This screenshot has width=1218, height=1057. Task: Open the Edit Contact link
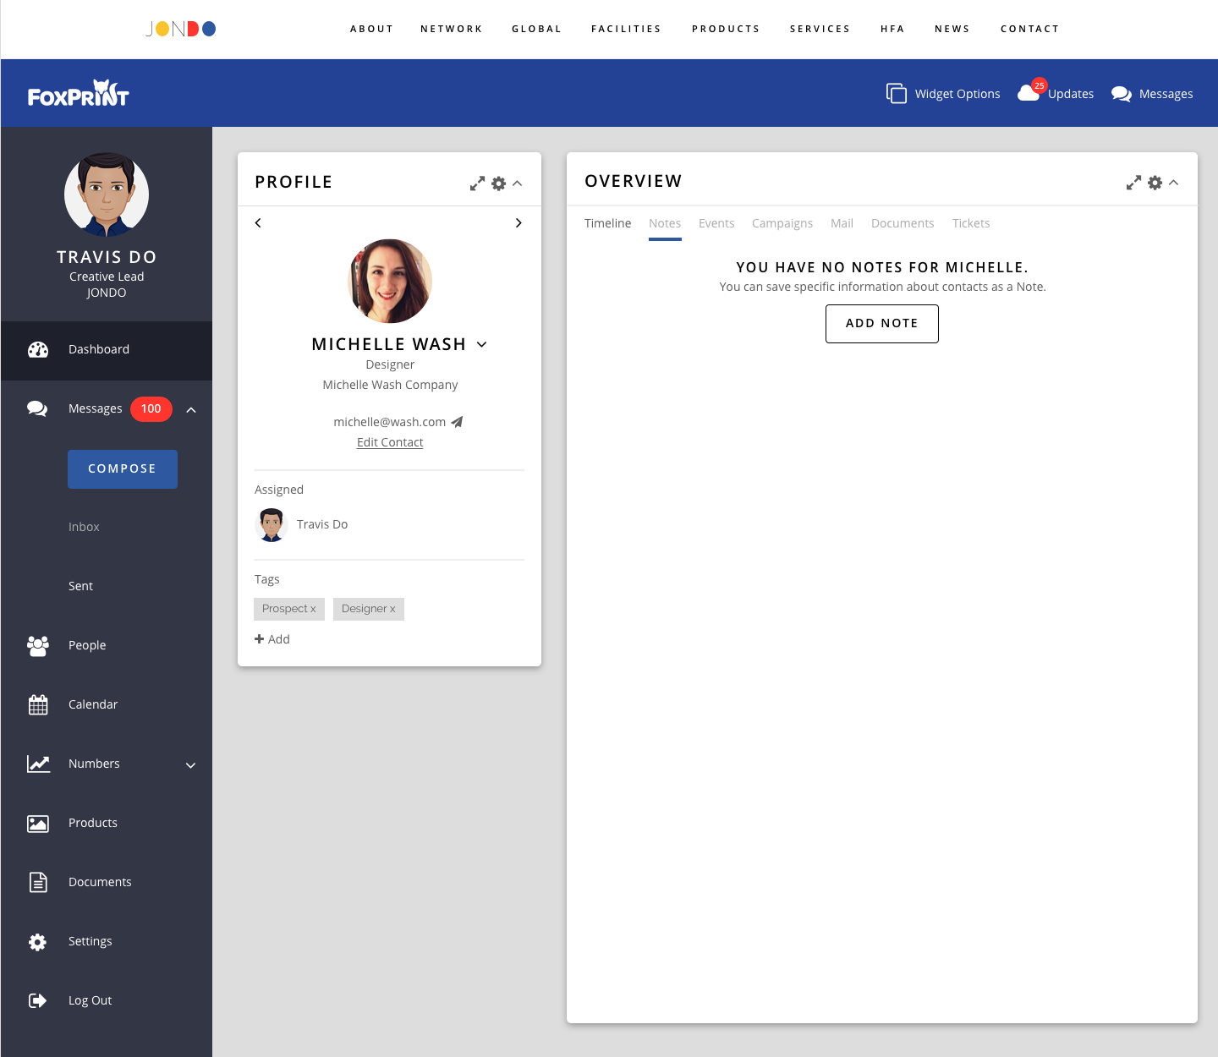390,442
